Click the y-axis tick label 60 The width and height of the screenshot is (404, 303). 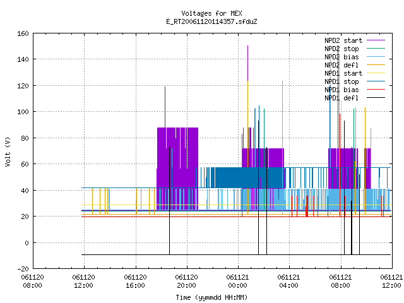[25, 164]
